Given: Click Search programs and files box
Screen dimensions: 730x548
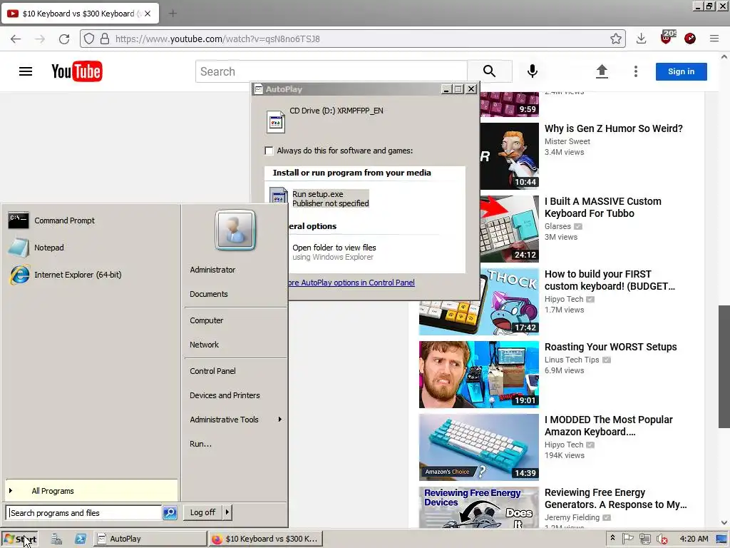Looking at the screenshot, I should (84, 512).
